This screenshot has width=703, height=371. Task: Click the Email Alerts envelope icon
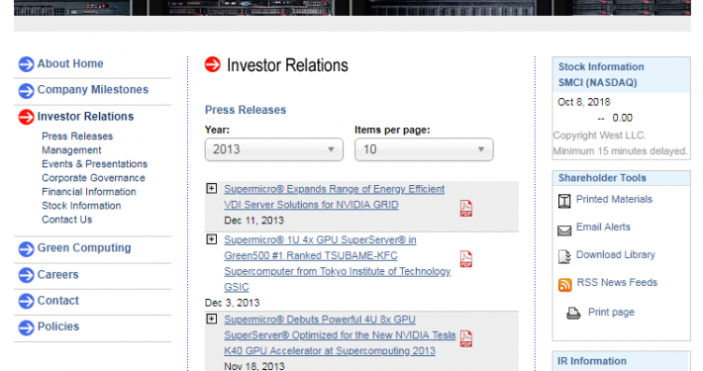click(564, 231)
